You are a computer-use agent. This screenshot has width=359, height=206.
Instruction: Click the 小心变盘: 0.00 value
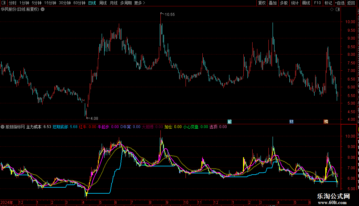point(195,127)
